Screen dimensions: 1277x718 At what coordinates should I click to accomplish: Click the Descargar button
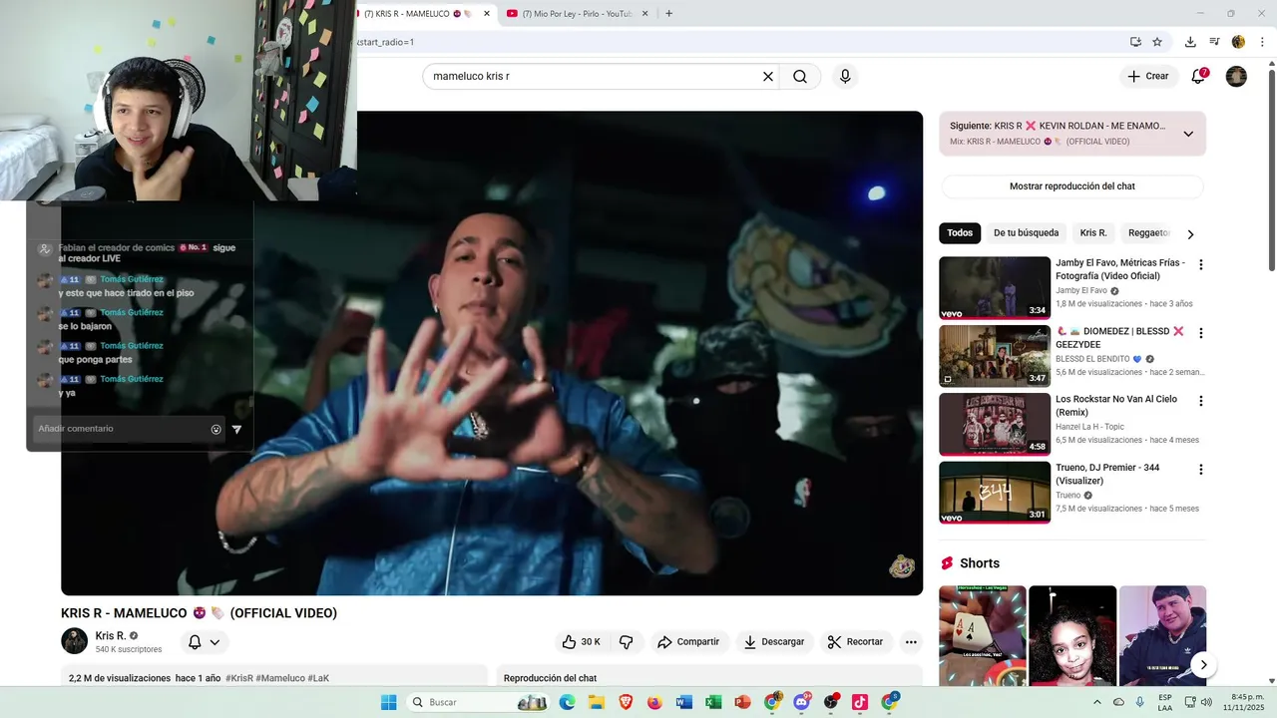[x=773, y=642]
